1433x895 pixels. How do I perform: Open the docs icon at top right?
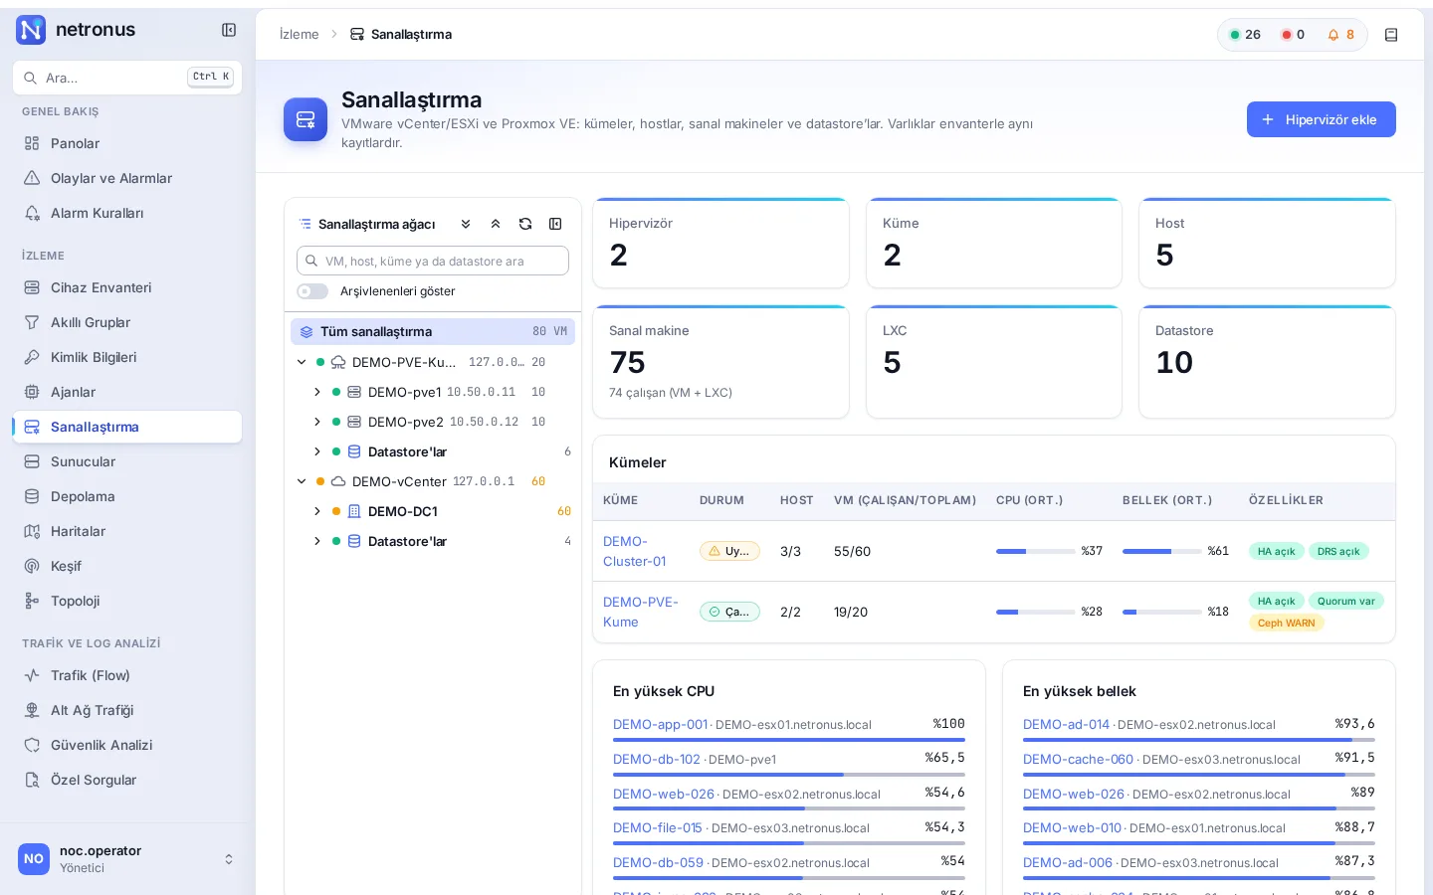pyautogui.click(x=1391, y=35)
